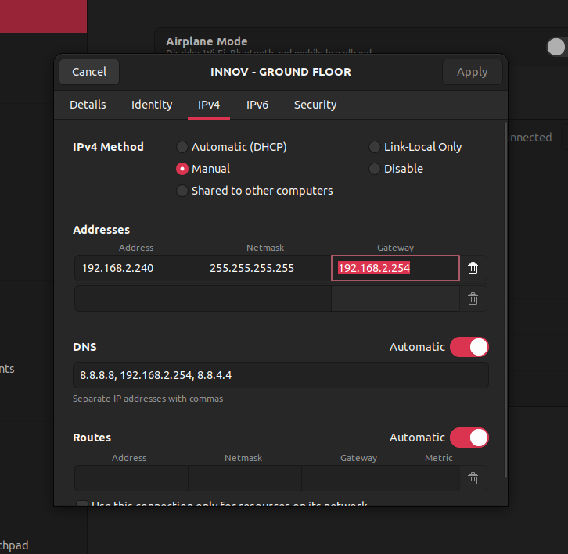This screenshot has height=554, width=568.
Task: Open the Security tab
Action: pos(315,105)
